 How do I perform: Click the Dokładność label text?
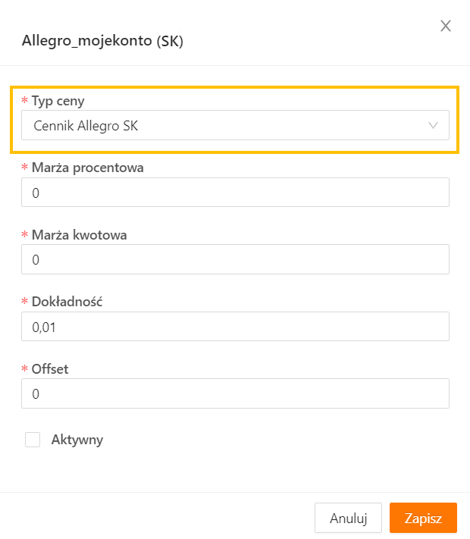(x=67, y=302)
